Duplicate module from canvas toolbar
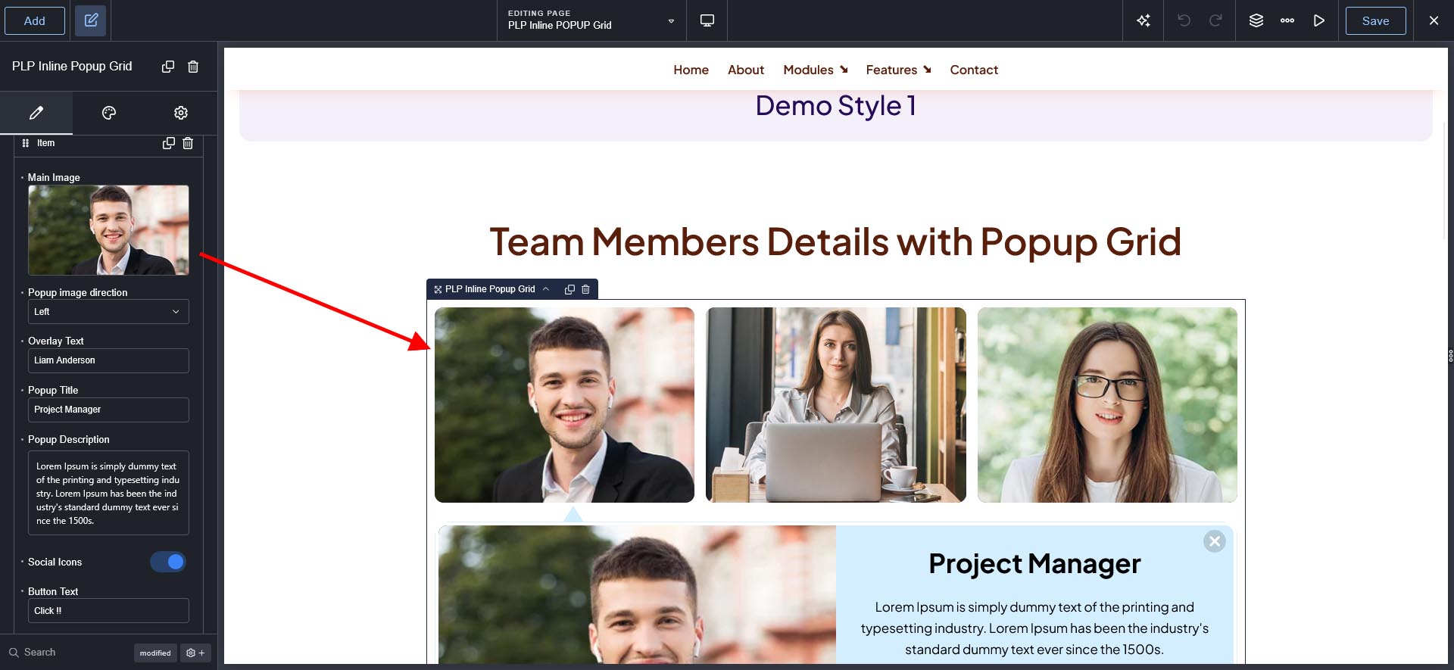Image resolution: width=1454 pixels, height=670 pixels. [569, 289]
